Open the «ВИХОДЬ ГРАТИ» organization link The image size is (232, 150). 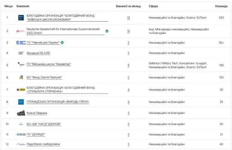58,102
